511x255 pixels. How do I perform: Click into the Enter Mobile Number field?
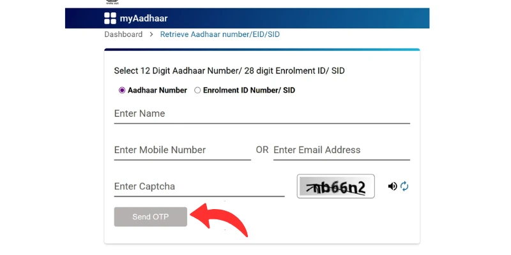(182, 150)
